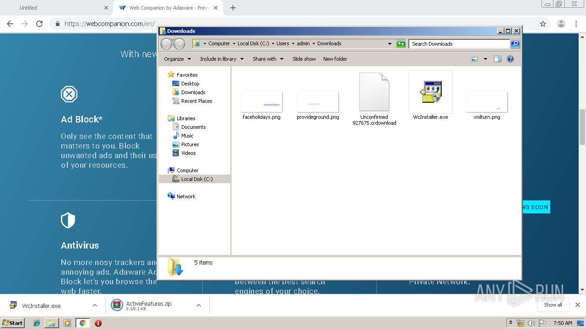Viewport: 586px width, 329px height.
Task: Reload the Web Companion page
Action: [39, 24]
